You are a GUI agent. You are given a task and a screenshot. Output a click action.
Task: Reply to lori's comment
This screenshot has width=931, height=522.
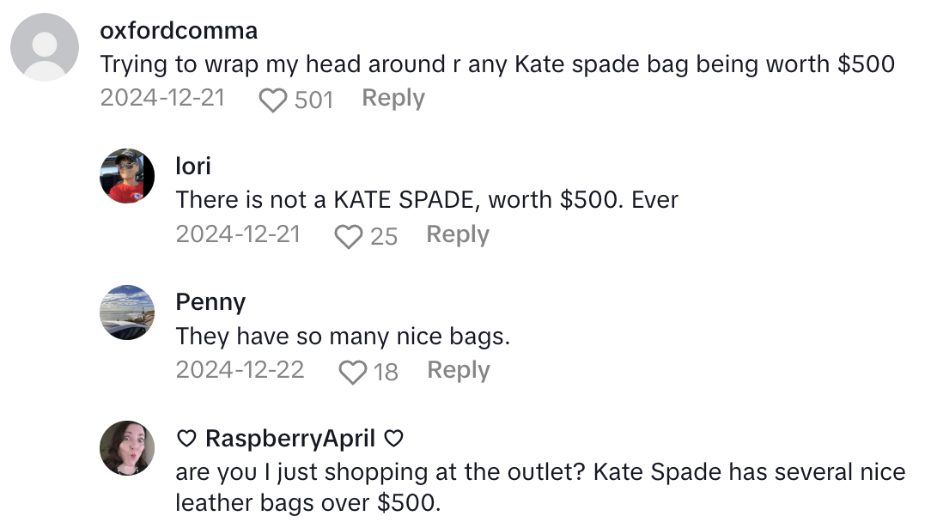(457, 234)
